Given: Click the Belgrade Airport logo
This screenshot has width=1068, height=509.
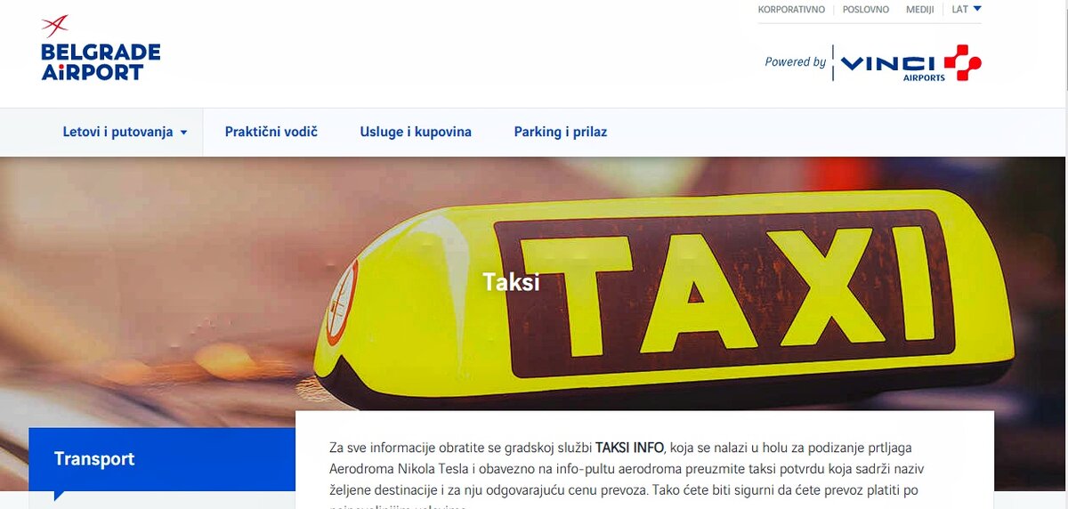Looking at the screenshot, I should (x=101, y=48).
